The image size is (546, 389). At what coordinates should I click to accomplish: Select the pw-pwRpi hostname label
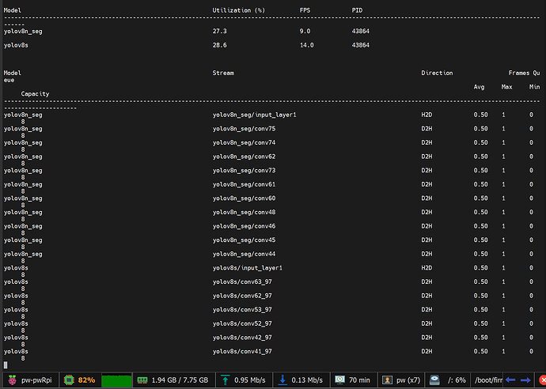(x=36, y=380)
